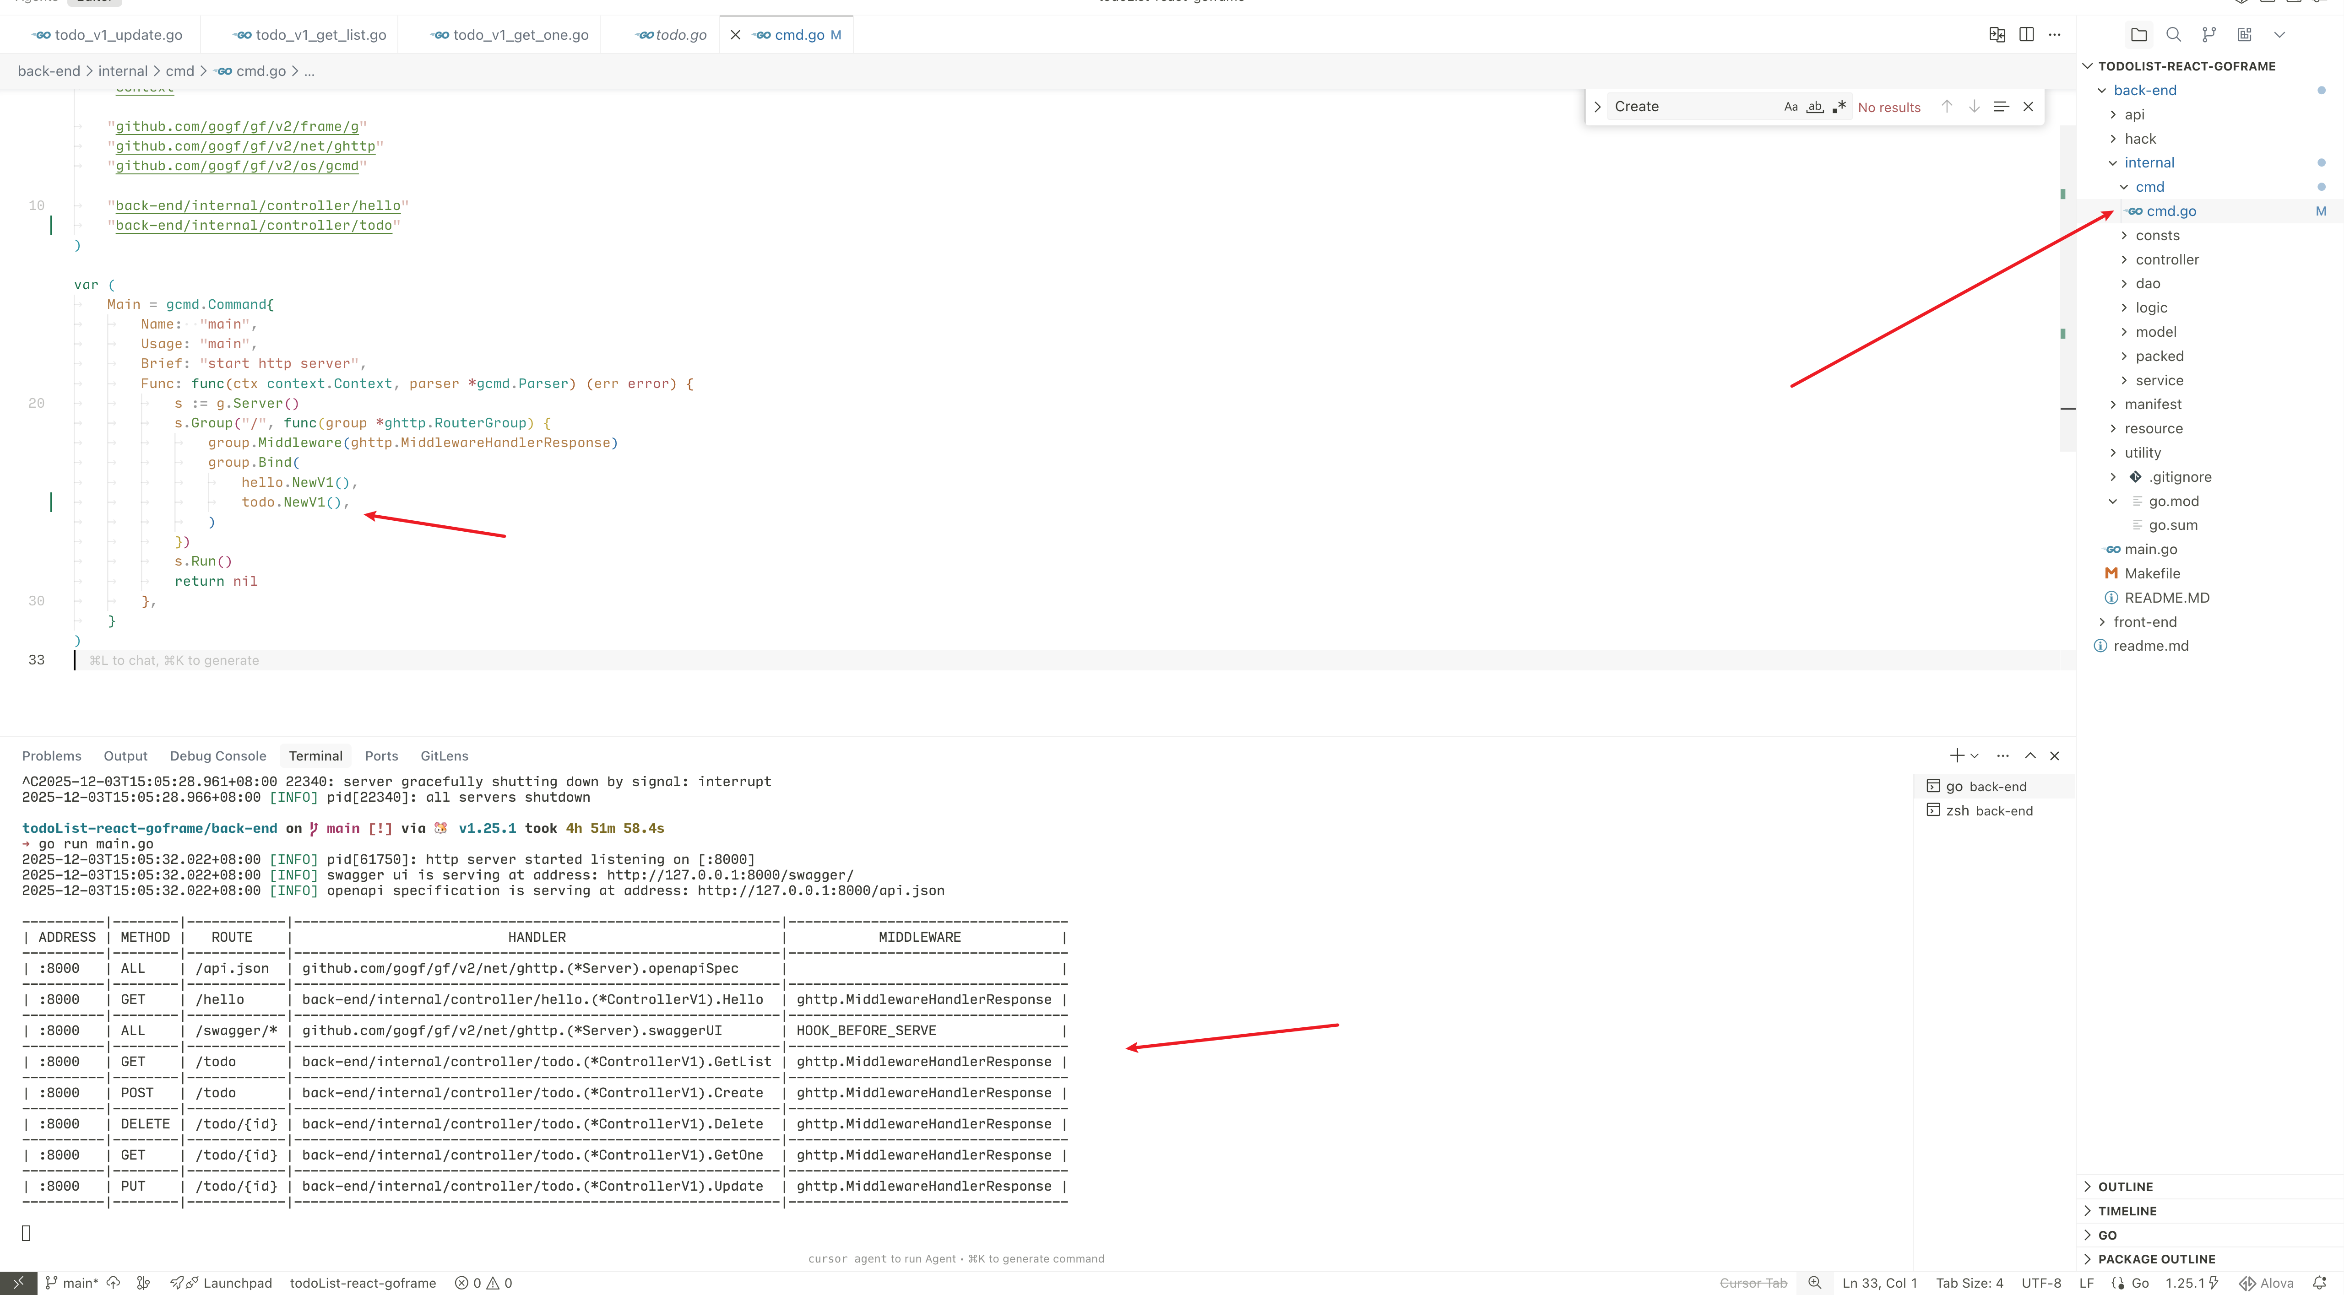
Task: Open the Extensions view icon
Action: pos(2245,35)
